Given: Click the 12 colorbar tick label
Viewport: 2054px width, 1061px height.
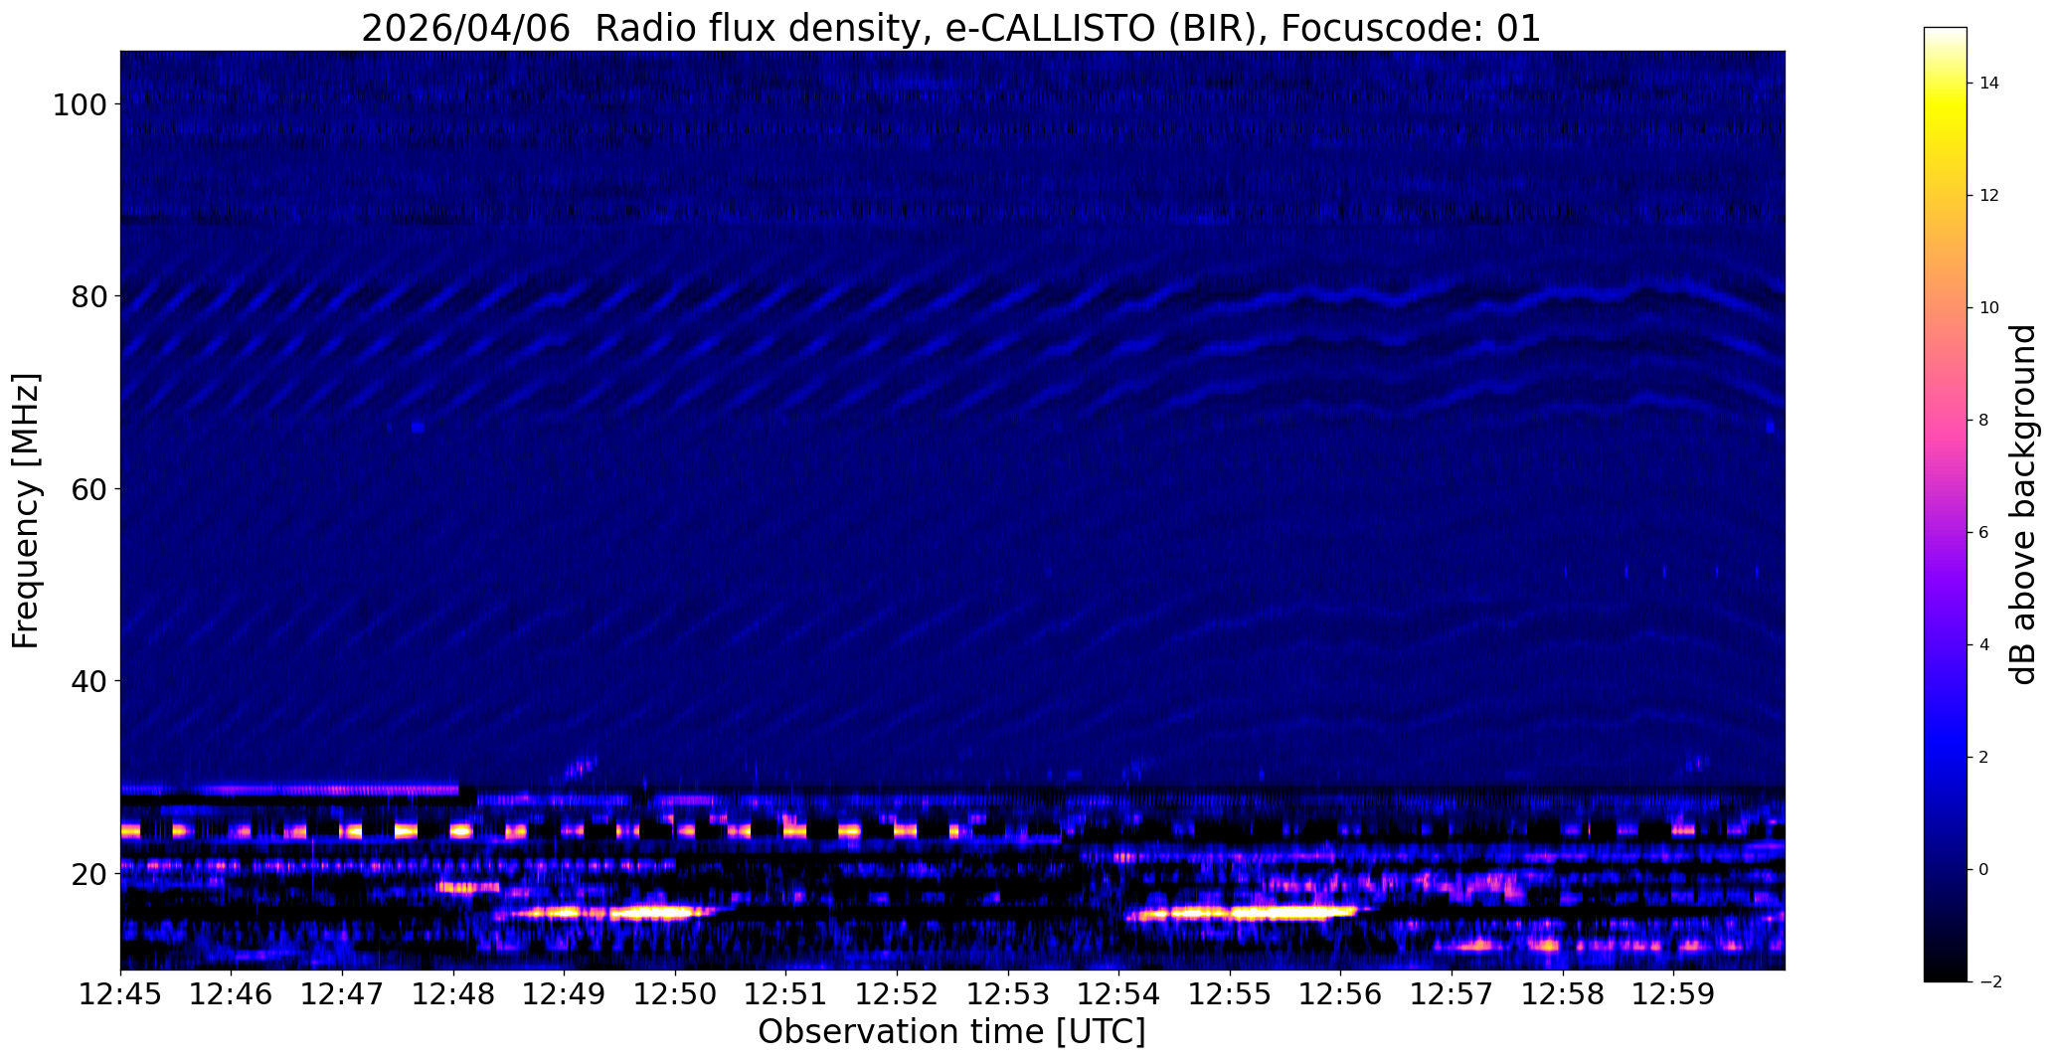Looking at the screenshot, I should coord(1989,196).
